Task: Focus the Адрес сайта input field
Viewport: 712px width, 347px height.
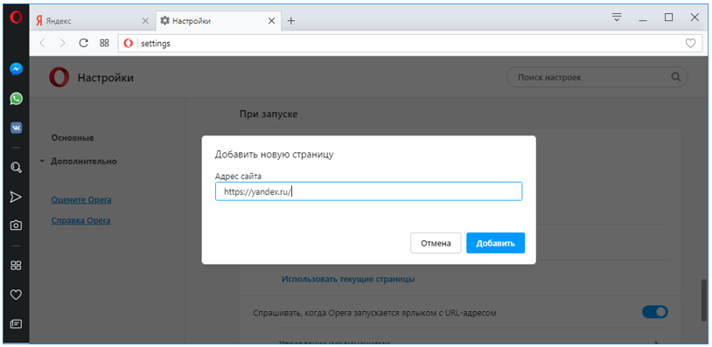Action: tap(369, 191)
